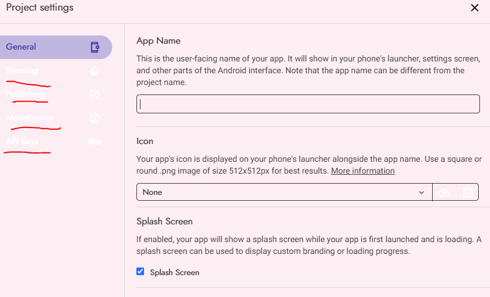Screen dimensions: 490x297
Task: Click the chevron arrow on Icon dropdown
Action: 422,192
